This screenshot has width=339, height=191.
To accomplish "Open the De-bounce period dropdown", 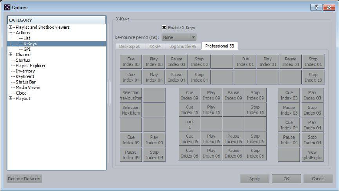I will 179,37.
